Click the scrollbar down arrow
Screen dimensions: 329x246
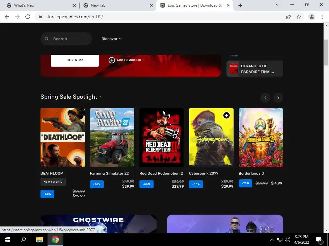(326, 230)
